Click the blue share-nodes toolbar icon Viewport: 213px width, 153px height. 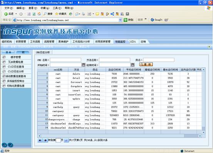click(x=112, y=14)
